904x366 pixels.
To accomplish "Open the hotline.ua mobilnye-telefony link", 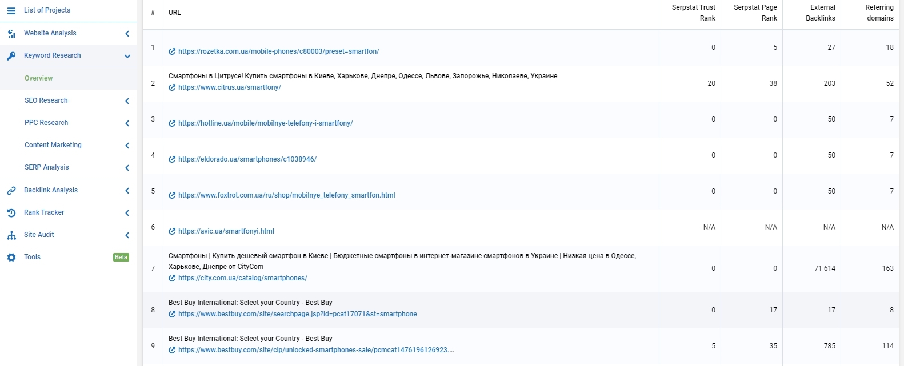I will click(265, 123).
